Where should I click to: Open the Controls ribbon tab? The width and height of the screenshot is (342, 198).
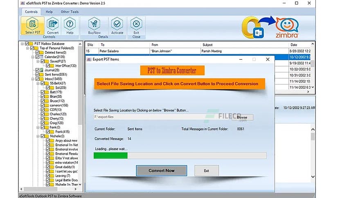click(31, 12)
